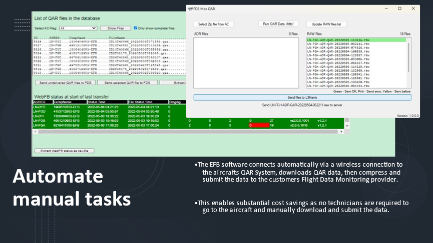Maximize the FDS Max QAR window

[399, 8]
